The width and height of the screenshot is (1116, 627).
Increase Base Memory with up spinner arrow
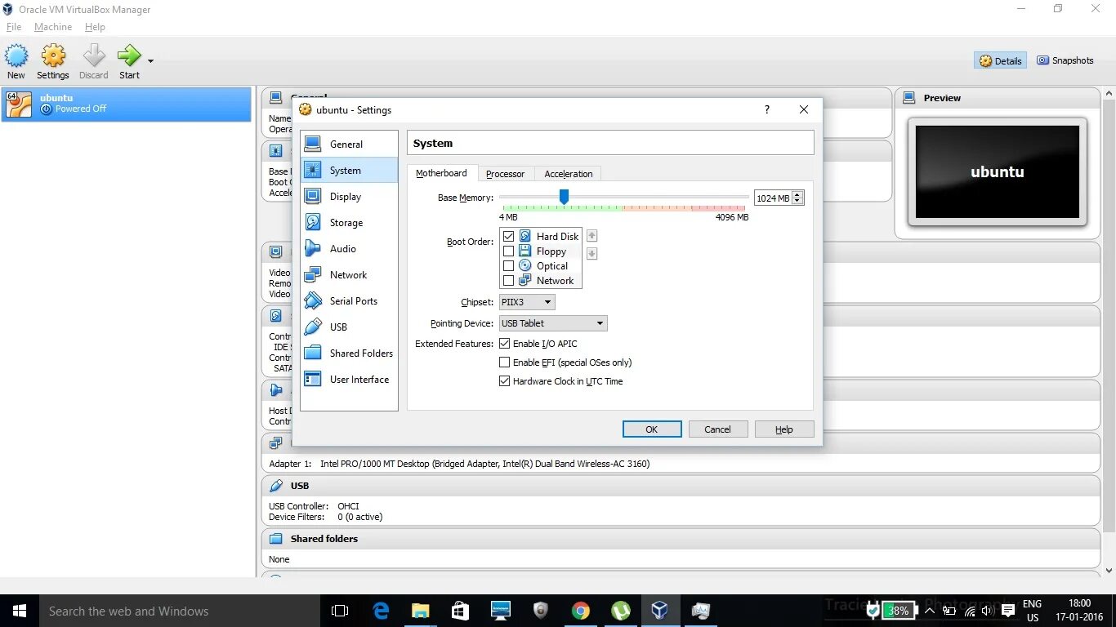click(798, 194)
